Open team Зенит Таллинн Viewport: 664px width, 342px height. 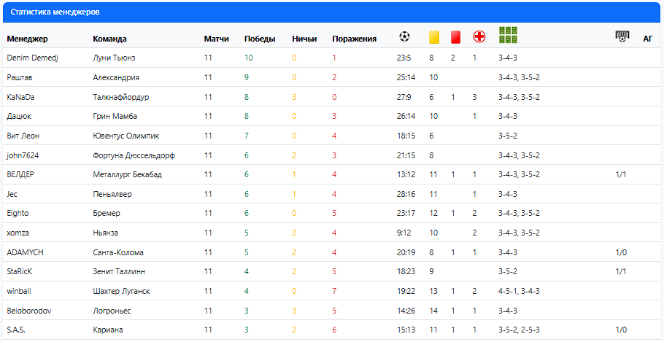(119, 271)
